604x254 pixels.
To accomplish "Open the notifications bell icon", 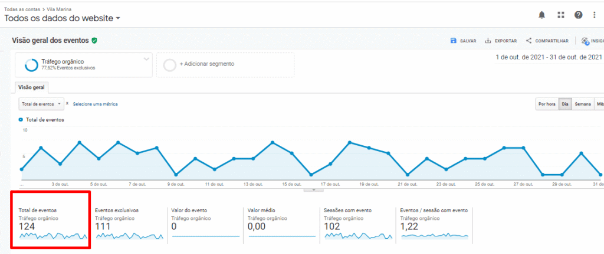I will point(542,15).
